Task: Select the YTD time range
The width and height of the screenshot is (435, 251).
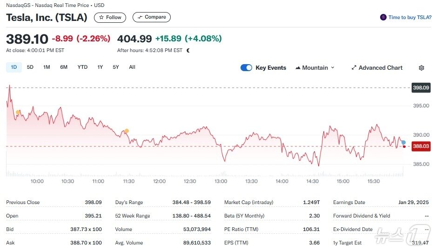Action: [82, 67]
